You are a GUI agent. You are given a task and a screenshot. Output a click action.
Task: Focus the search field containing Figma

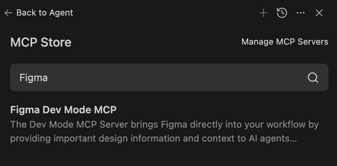pos(155,78)
